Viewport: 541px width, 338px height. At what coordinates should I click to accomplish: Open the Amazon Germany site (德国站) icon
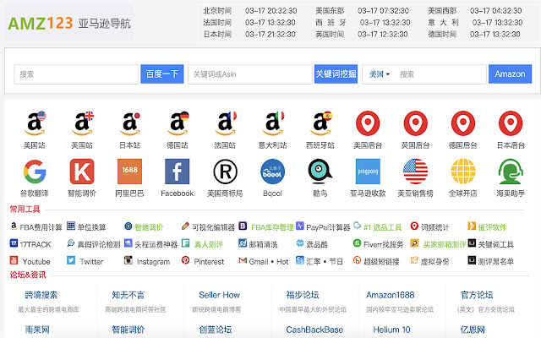178,123
